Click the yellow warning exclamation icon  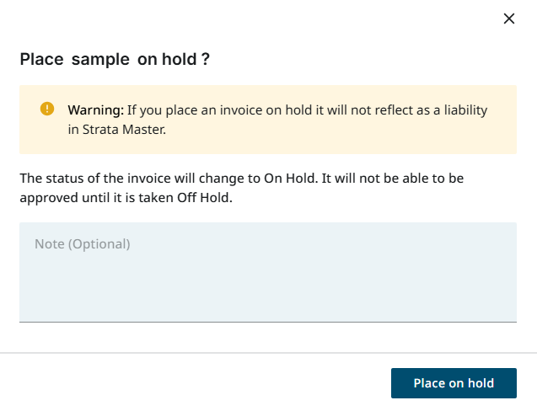coord(47,109)
